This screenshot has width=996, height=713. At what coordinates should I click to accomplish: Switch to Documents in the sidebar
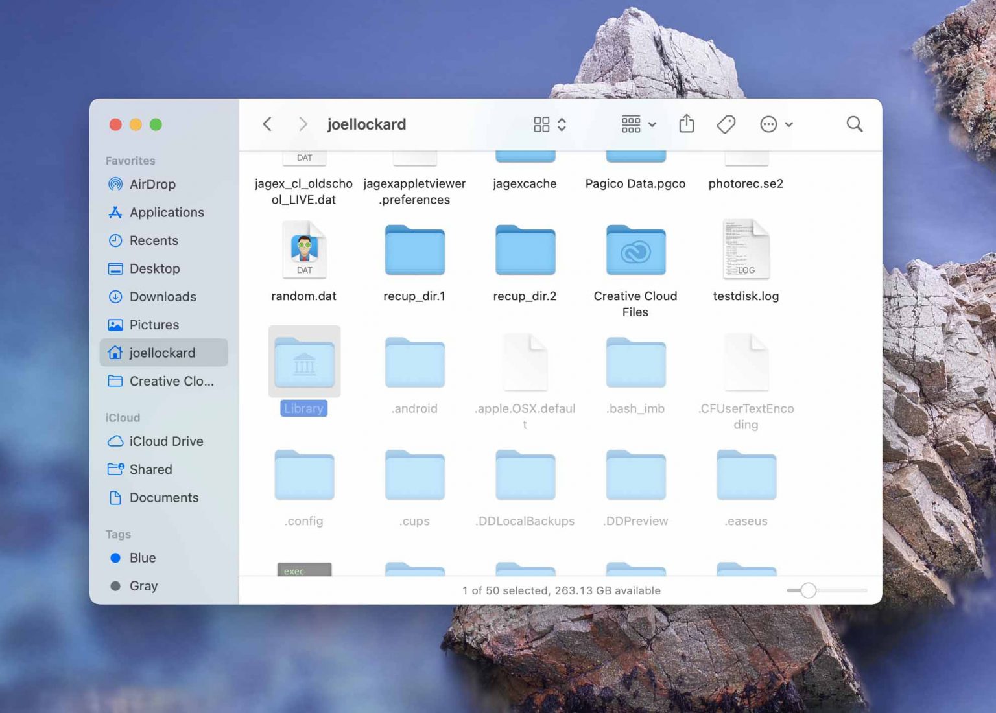coord(164,498)
